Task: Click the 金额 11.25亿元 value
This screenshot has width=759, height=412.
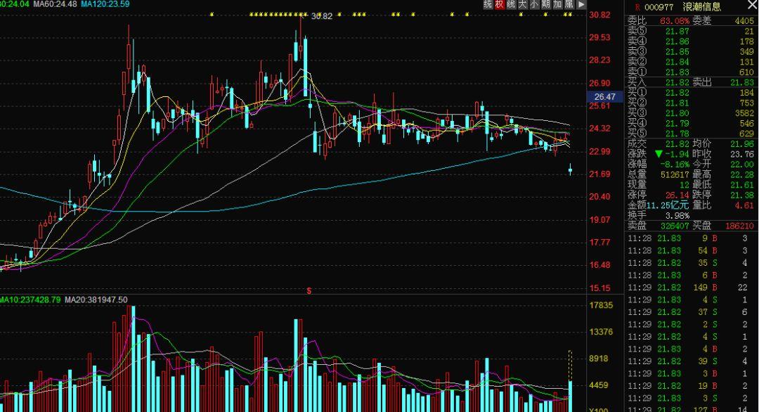Action: pyautogui.click(x=668, y=205)
